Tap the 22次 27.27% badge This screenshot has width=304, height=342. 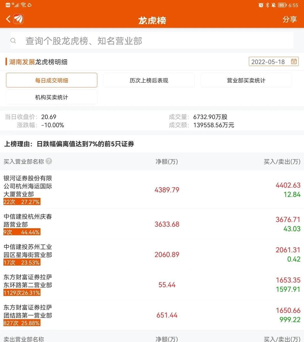tap(22, 202)
